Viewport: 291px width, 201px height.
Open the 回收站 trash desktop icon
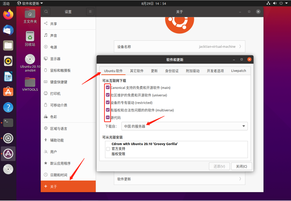point(30,39)
